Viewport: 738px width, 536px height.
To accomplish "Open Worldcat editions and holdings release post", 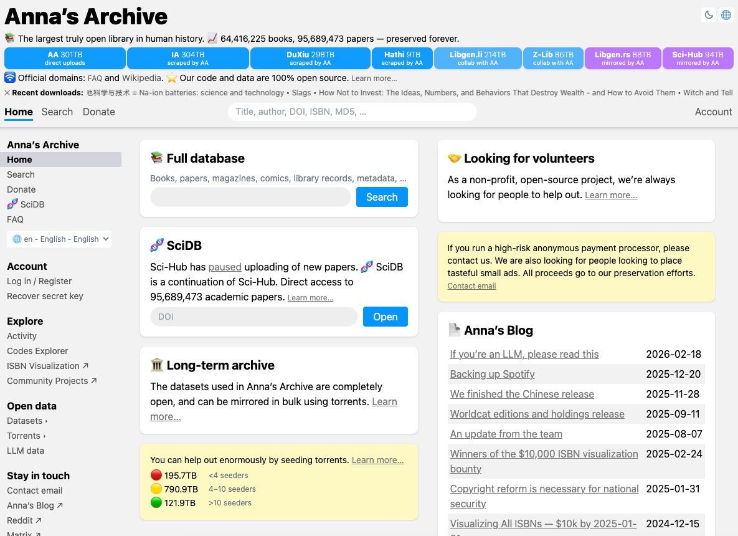I will 537,414.
